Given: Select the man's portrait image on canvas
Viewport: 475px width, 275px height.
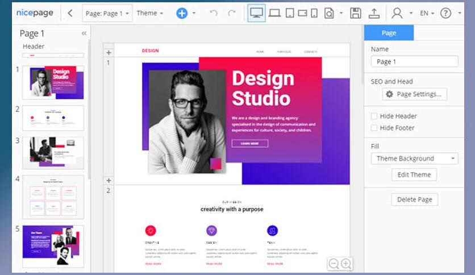Looking at the screenshot, I should 187,122.
